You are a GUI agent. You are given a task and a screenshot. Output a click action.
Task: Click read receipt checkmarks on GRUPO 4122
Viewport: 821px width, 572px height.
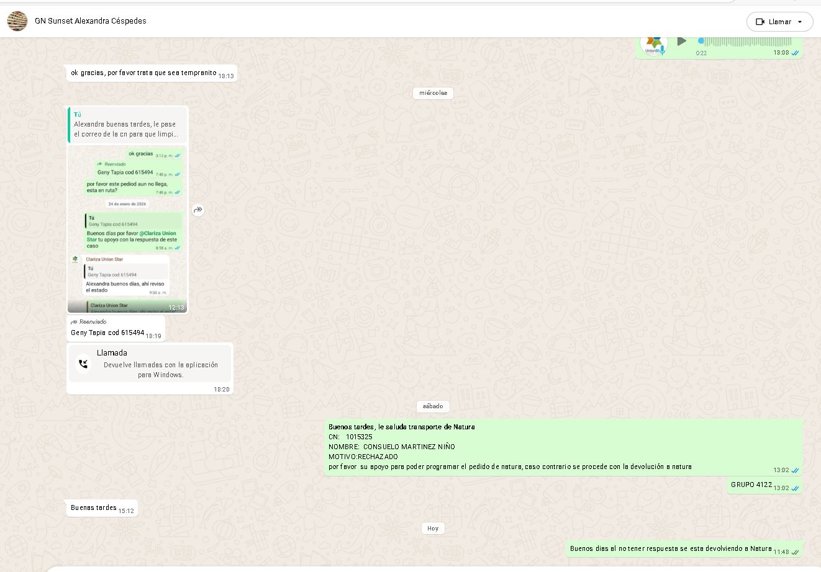click(795, 488)
